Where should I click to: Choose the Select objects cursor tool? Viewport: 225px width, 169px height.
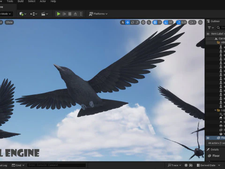click(x=123, y=23)
